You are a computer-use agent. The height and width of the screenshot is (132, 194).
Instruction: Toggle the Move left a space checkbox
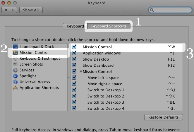click(x=74, y=78)
